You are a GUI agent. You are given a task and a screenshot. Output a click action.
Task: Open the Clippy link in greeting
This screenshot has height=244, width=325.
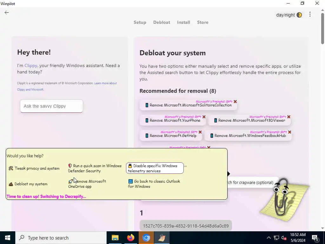(31, 65)
